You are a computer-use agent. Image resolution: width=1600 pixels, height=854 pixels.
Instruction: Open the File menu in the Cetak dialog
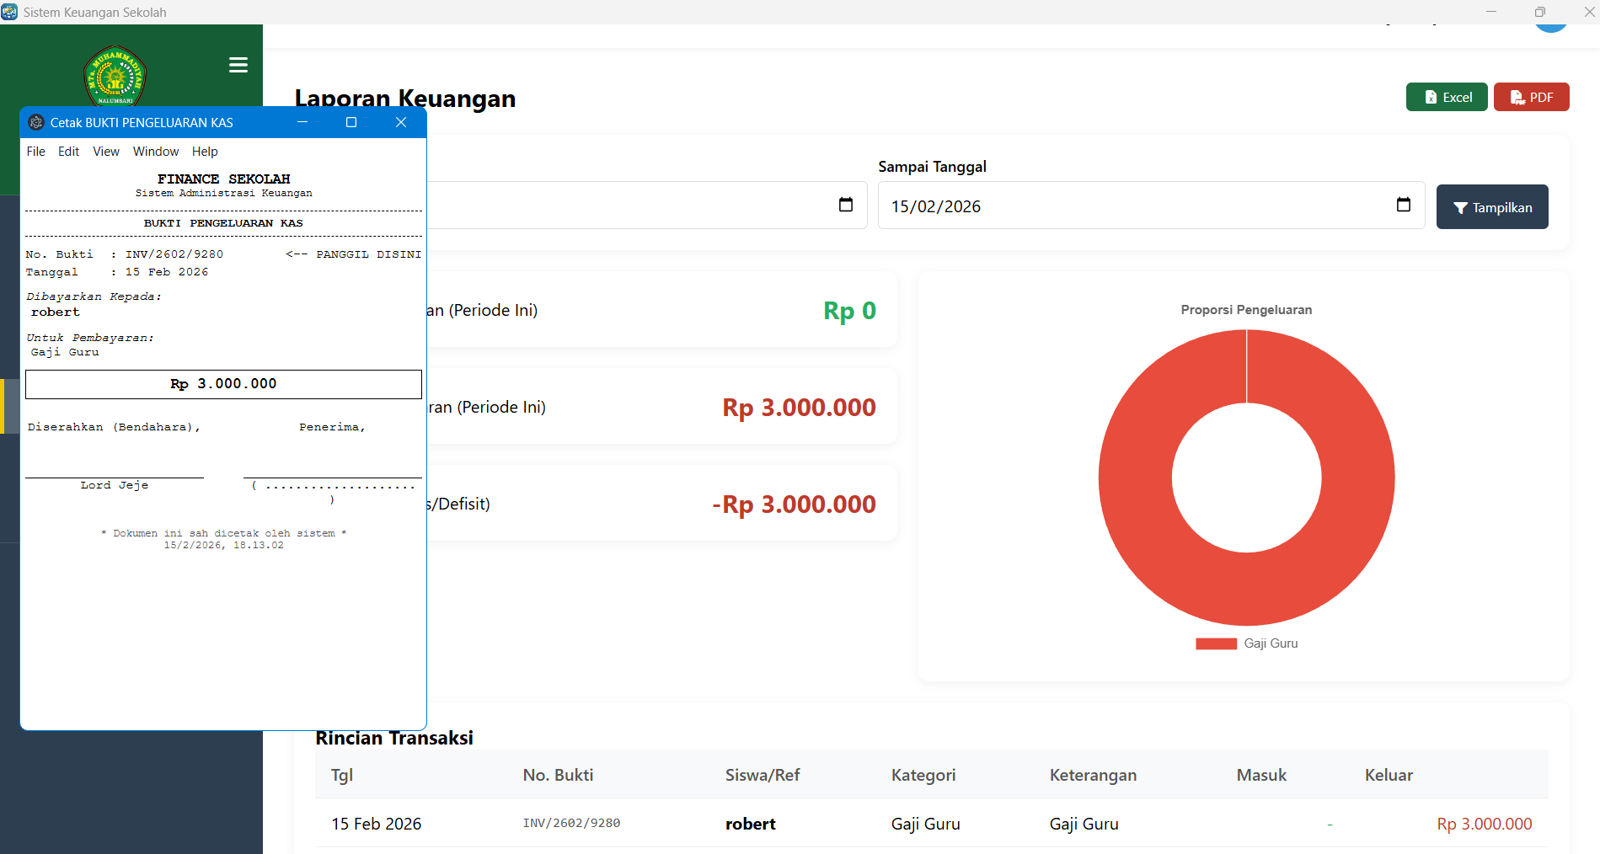click(35, 152)
